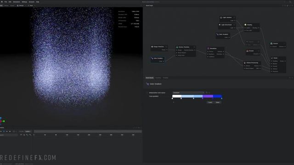The height and width of the screenshot is (165, 294).
Task: Click the EmberGen logo icon in menu bar
Action: point(2,2)
